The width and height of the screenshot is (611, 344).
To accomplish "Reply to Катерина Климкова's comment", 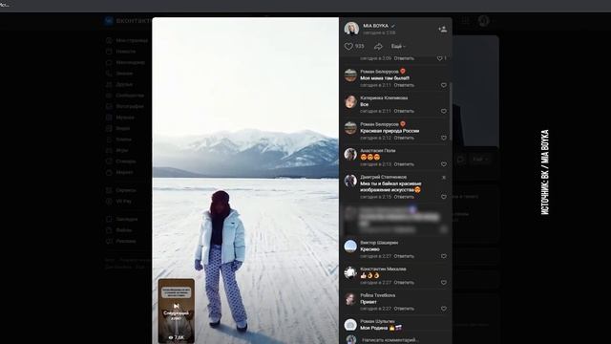I will coord(404,111).
